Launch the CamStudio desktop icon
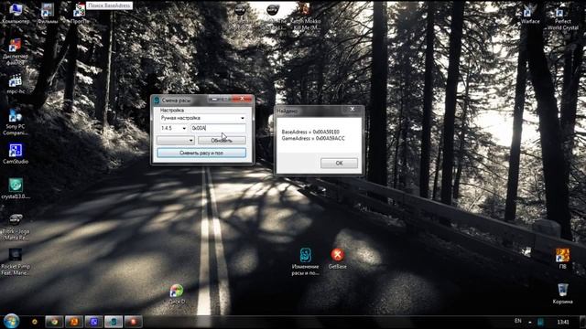 (16, 154)
